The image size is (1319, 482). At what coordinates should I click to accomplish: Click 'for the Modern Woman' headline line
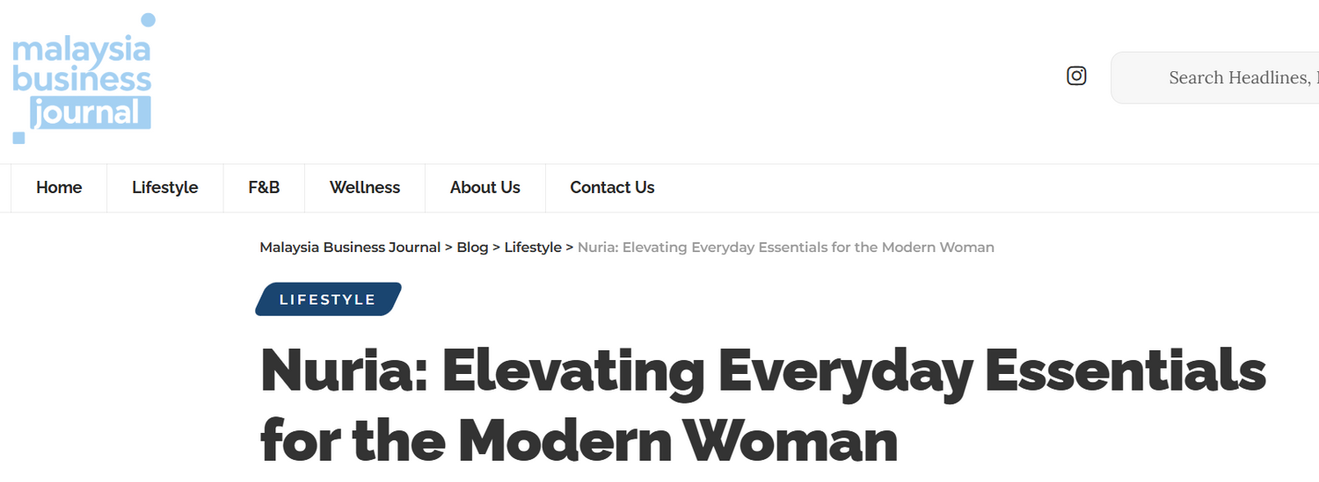coord(579,441)
